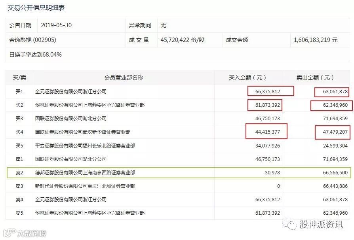Select 卖3 buy amount 0
This screenshot has width=354, height=240.
(278, 186)
